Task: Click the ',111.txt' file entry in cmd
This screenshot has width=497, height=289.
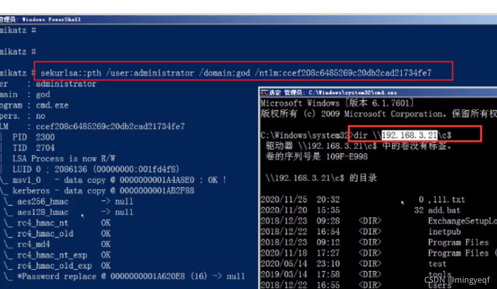Action: point(446,200)
